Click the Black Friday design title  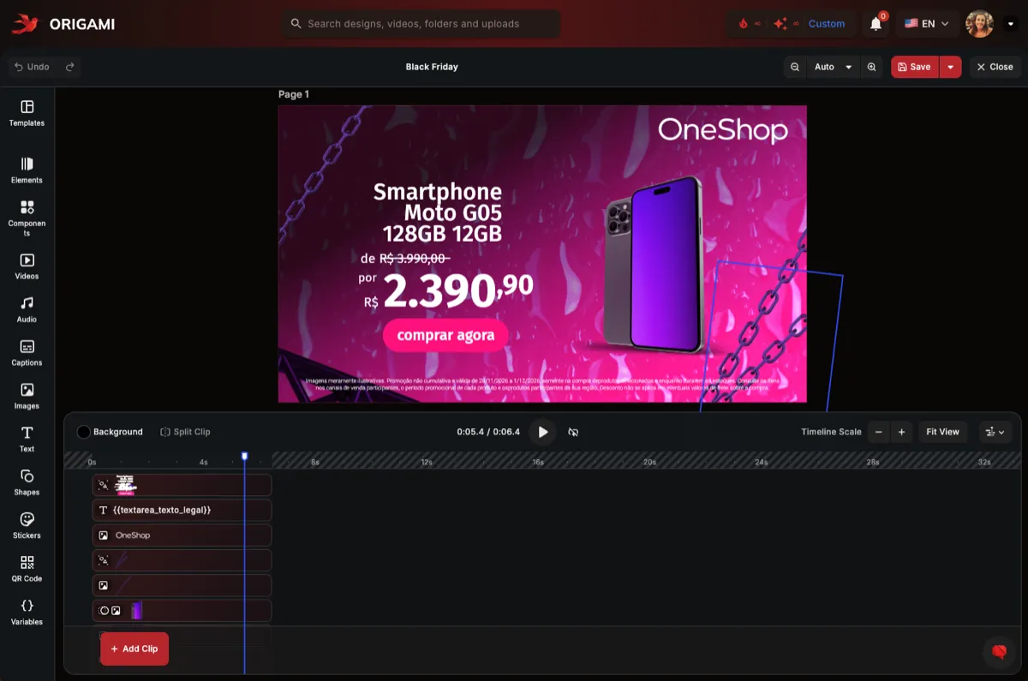pos(432,67)
